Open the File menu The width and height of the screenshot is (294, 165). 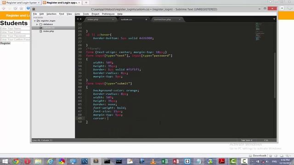pos(35,14)
